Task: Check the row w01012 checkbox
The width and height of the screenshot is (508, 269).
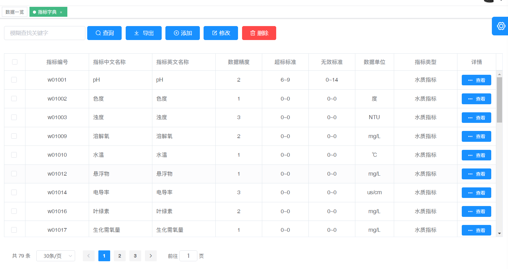Action: point(14,173)
